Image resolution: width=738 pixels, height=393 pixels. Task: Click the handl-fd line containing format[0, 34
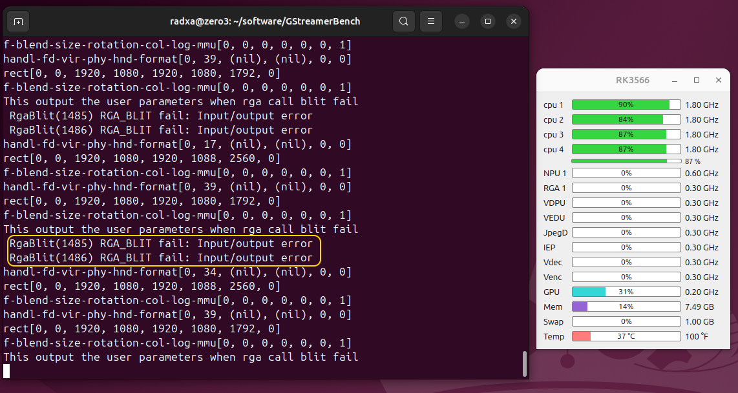tap(178, 272)
